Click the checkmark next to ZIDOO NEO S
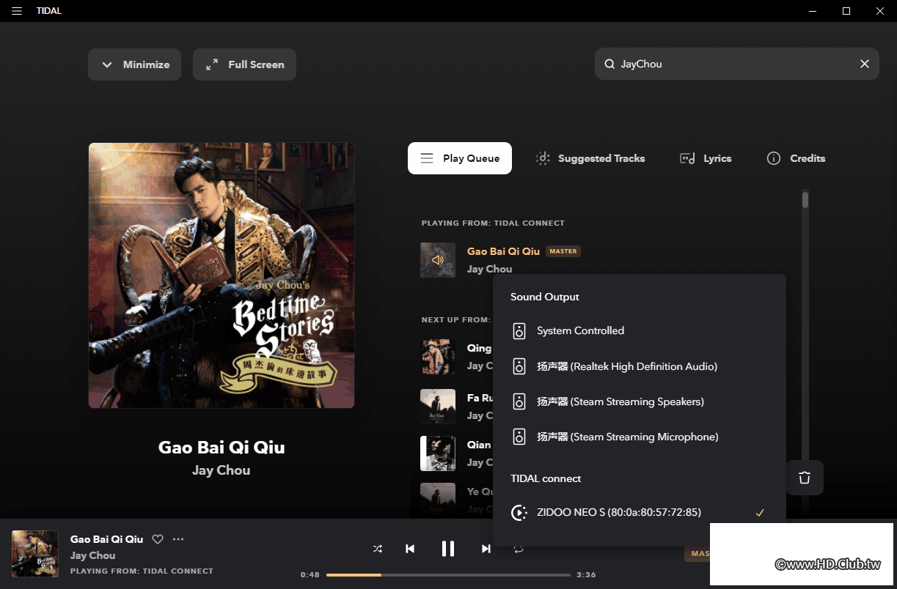897x589 pixels. (x=760, y=513)
